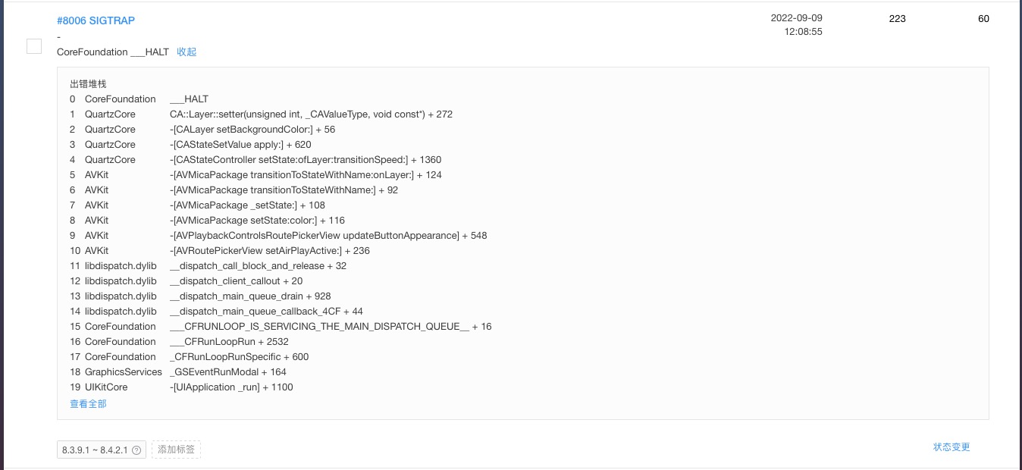Tick the checkbox for issue #8006
This screenshot has height=470, width=1022.
[34, 46]
